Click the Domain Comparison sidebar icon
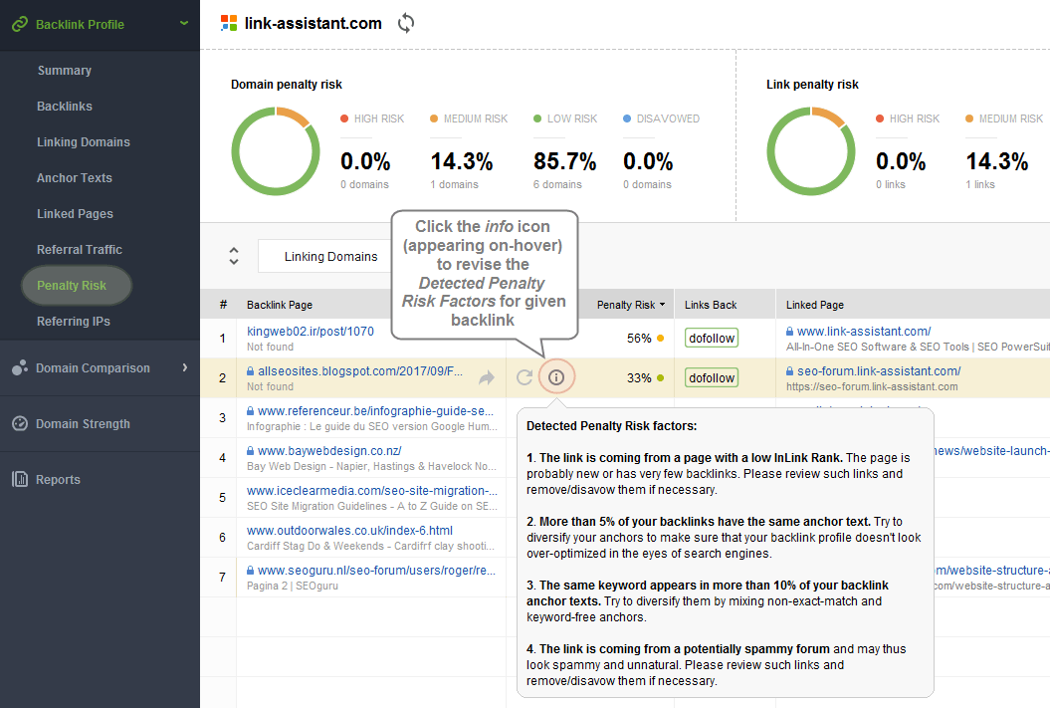The image size is (1050, 708). pyautogui.click(x=19, y=368)
